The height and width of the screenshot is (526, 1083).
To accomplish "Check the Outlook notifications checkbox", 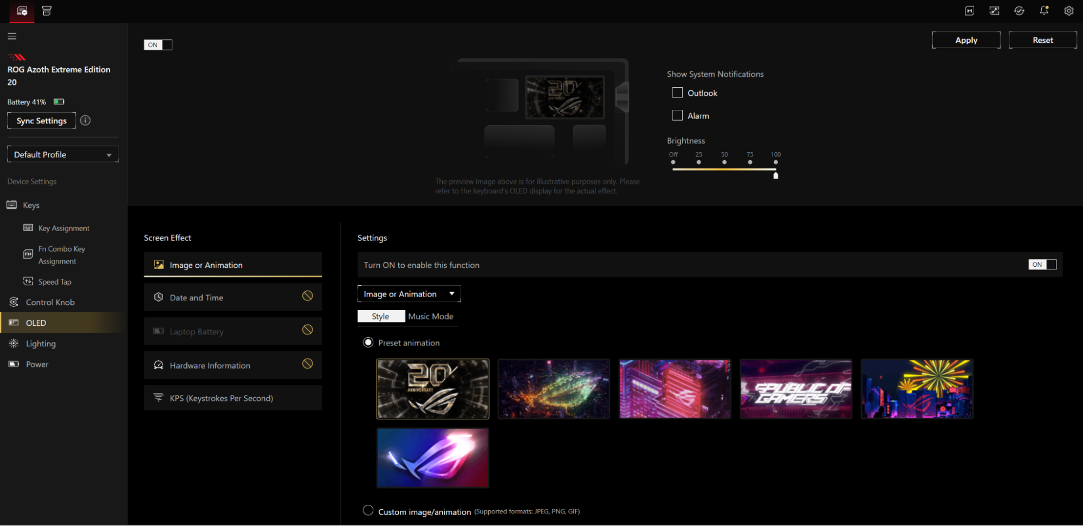I will 677,93.
